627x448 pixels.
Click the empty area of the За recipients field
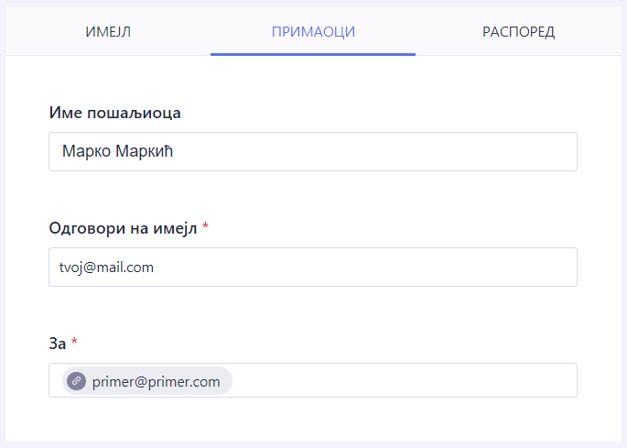click(x=403, y=380)
